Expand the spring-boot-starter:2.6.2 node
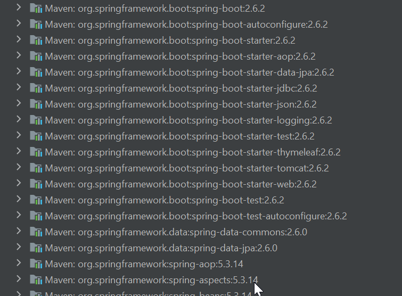 (x=19, y=39)
